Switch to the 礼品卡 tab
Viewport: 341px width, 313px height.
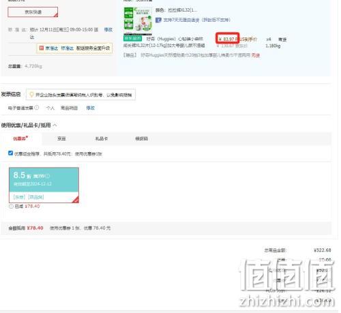pos(102,138)
